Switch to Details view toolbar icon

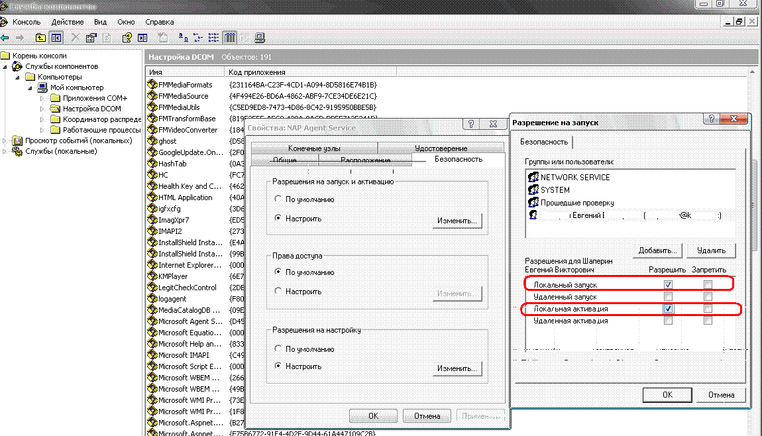tap(230, 38)
